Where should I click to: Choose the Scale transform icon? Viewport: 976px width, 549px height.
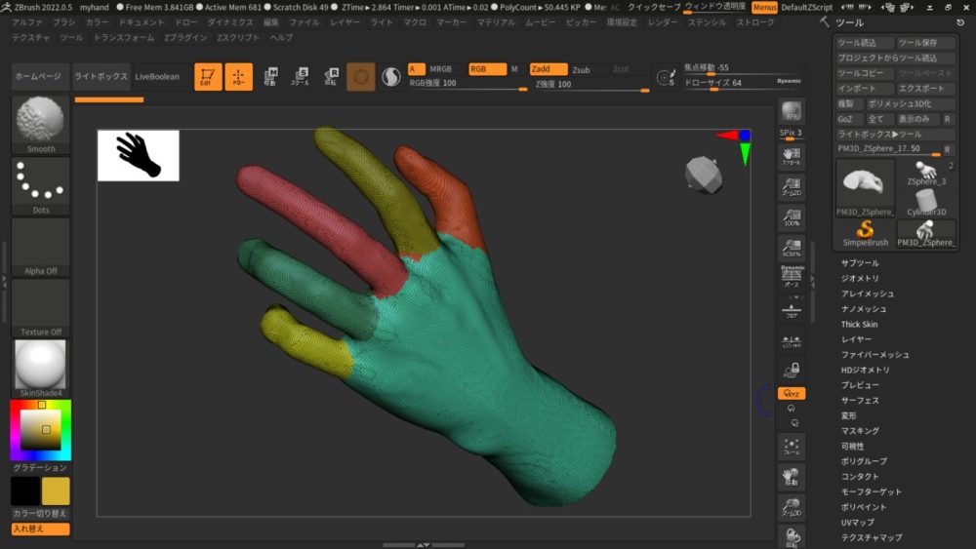click(x=301, y=77)
